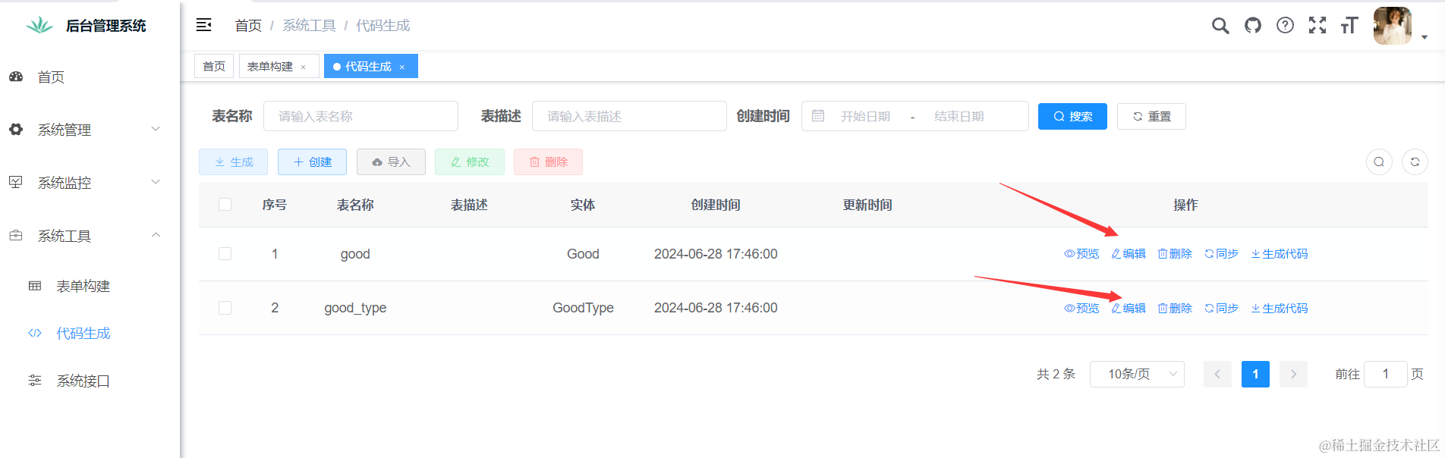Open the 10条/页 page size dropdown

[x=1136, y=374]
